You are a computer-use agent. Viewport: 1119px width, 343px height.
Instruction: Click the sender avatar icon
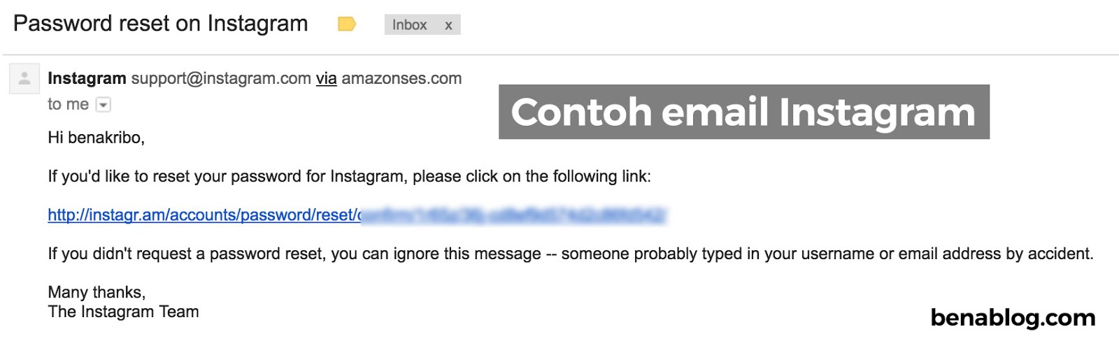(24, 78)
